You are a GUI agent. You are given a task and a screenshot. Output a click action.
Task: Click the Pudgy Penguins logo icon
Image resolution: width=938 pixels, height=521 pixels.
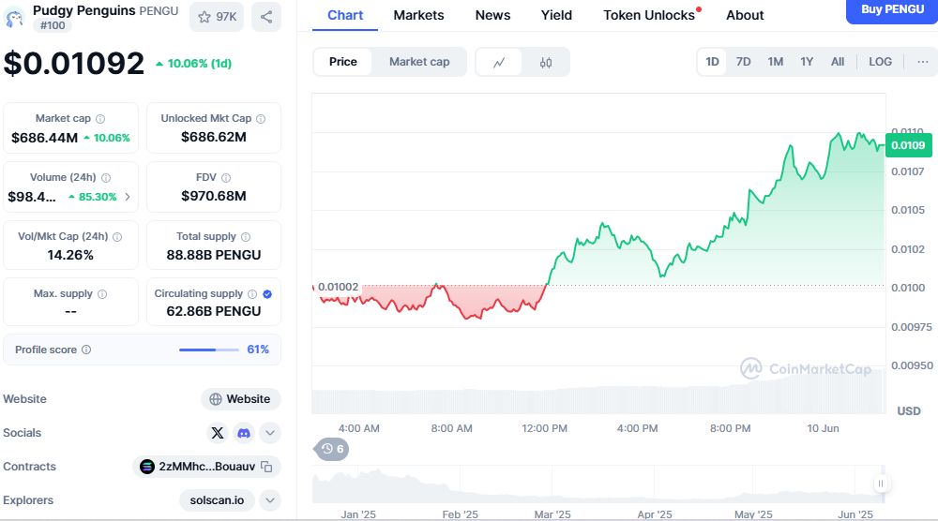pyautogui.click(x=13, y=17)
